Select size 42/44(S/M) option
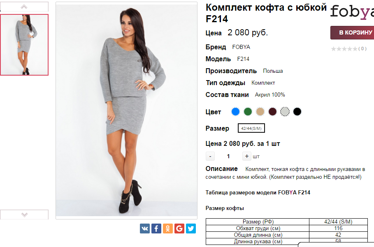Screen dimensions: 374x247 click(x=251, y=128)
